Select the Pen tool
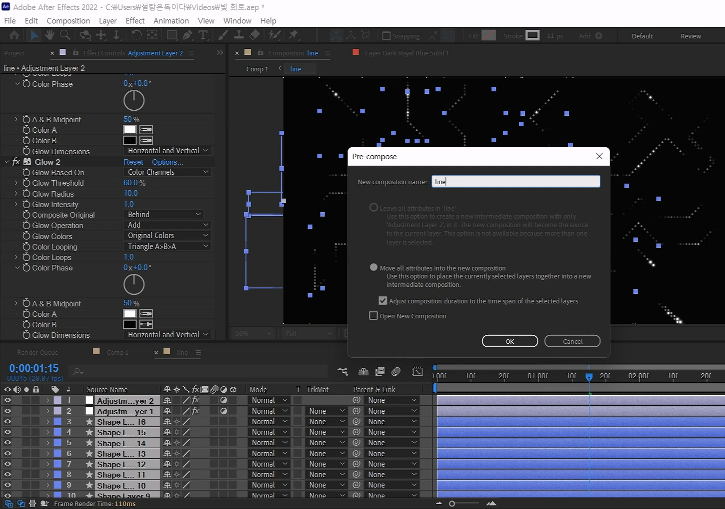Viewport: 725px width, 509px height. 187,35
